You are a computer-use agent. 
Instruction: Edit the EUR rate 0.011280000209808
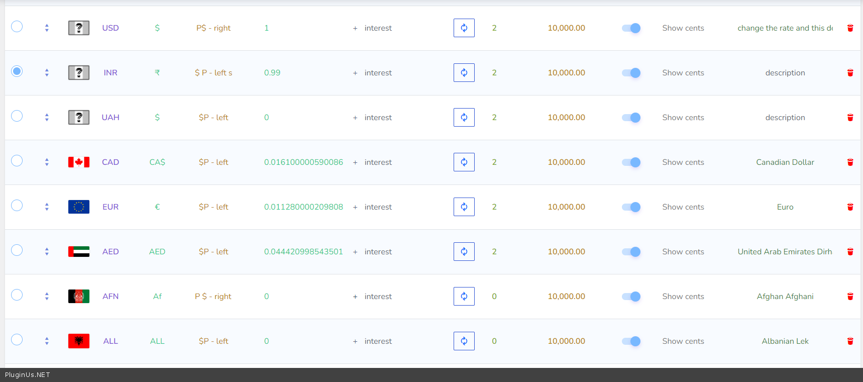coord(304,207)
